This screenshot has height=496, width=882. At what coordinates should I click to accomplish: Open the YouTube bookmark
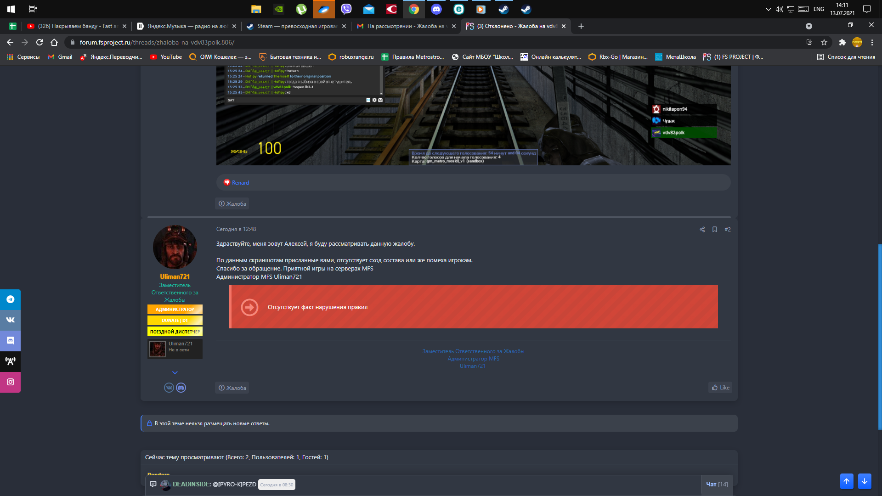click(x=166, y=57)
